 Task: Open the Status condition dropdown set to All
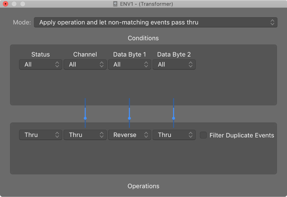(41, 65)
